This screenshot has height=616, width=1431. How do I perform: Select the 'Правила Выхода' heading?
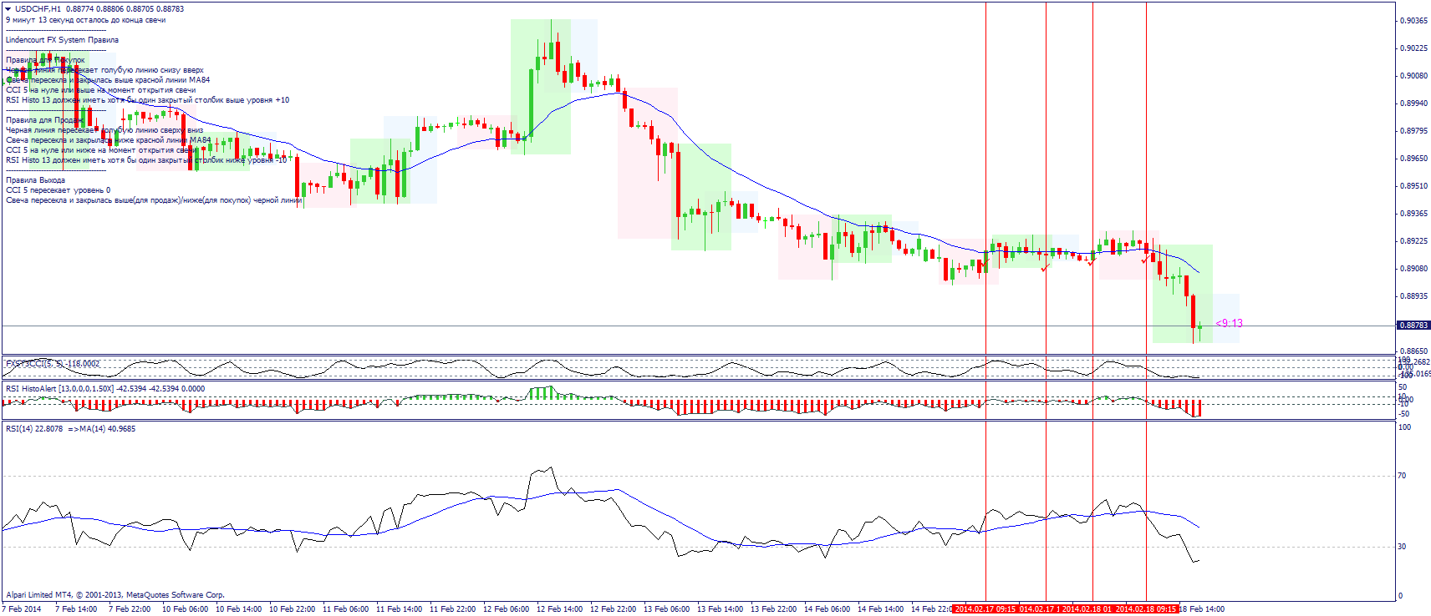[x=35, y=180]
